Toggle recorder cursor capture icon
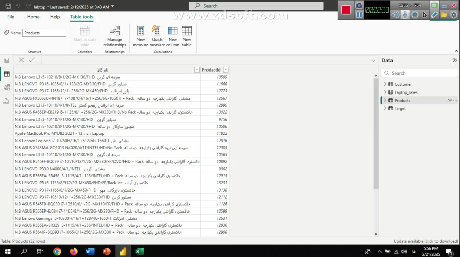Screen dimensions: 460x257 [x=425, y=15]
